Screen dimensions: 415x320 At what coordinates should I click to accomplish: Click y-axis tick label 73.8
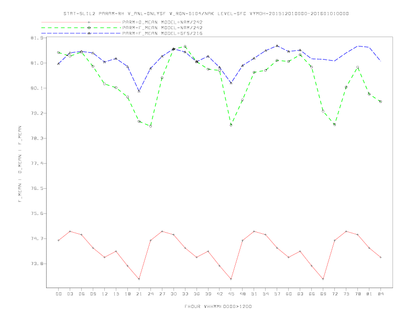coord(37,264)
